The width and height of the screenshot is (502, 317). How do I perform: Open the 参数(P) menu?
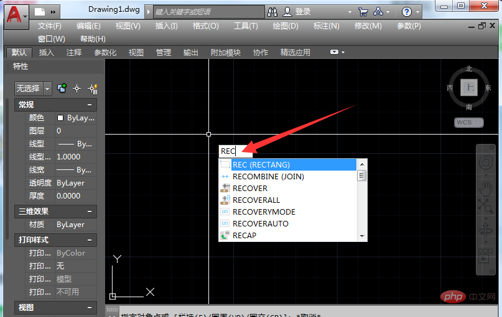pos(409,26)
